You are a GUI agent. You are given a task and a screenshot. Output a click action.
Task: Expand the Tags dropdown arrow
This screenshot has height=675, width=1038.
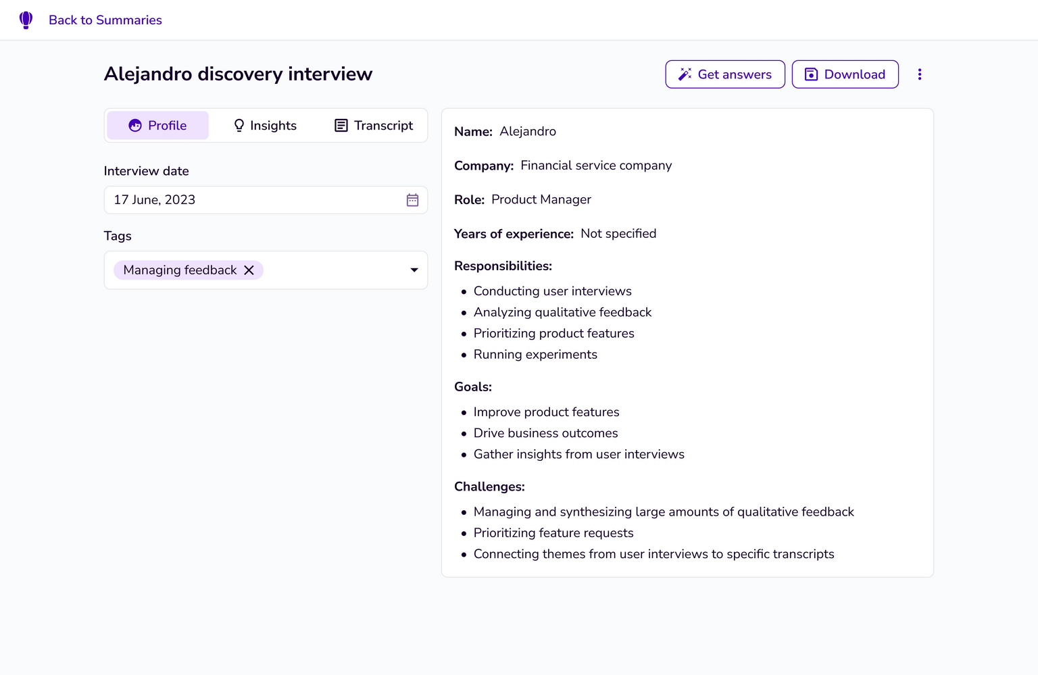tap(414, 270)
